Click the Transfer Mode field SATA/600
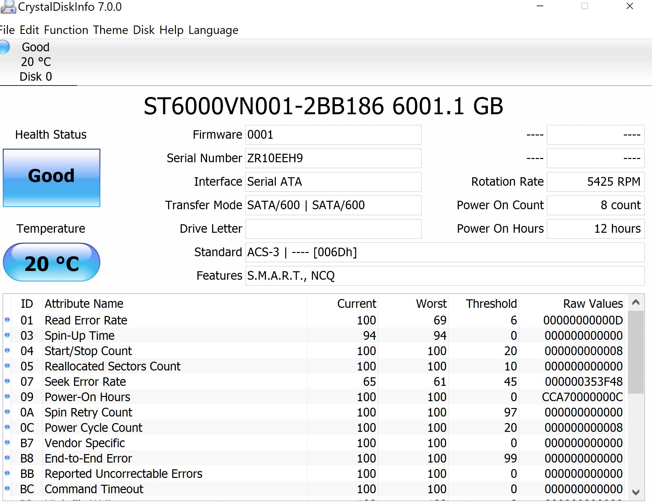This screenshot has width=652, height=504. (x=333, y=205)
